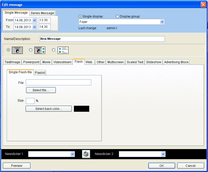
Task: Go to the Advertising Block tab
Action: pos(176,62)
